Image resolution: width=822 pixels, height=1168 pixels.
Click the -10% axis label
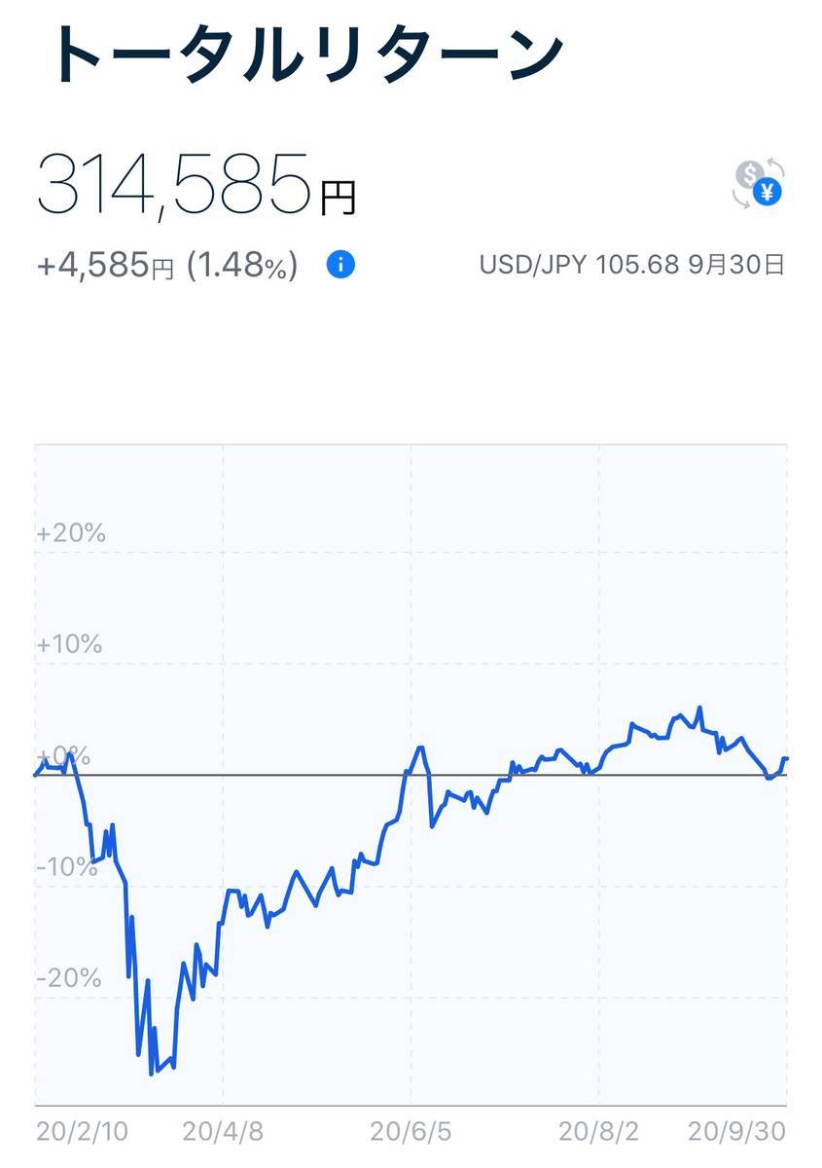(67, 867)
